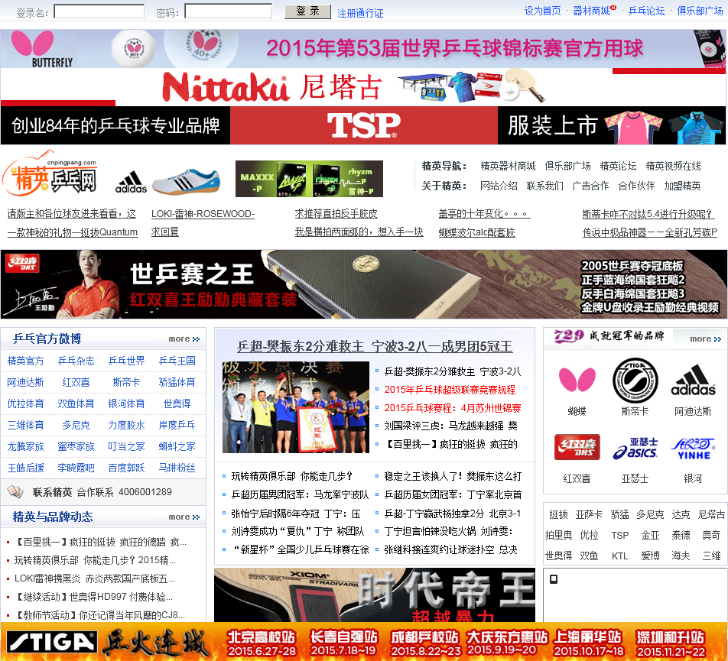Screen dimensions: 728x661
Task: Click 设为首页 in the top bar
Action: [542, 11]
